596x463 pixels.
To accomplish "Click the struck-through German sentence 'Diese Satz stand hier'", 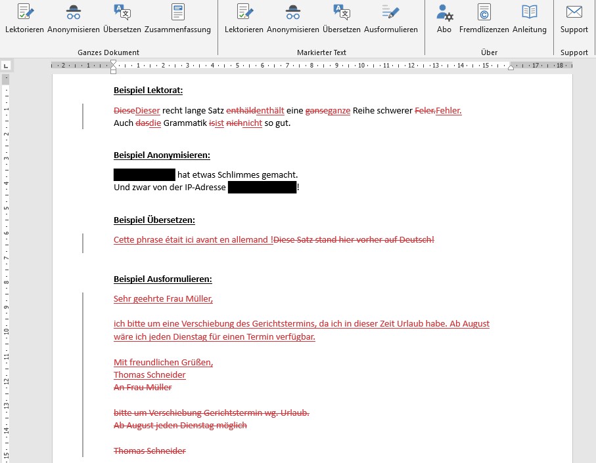I will tap(354, 239).
